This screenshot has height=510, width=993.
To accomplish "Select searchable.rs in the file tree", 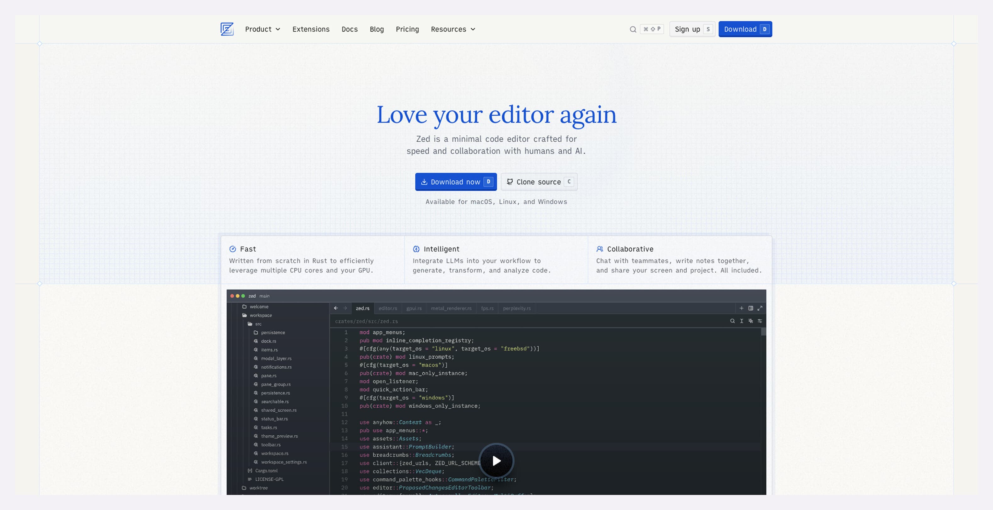I will (271, 402).
